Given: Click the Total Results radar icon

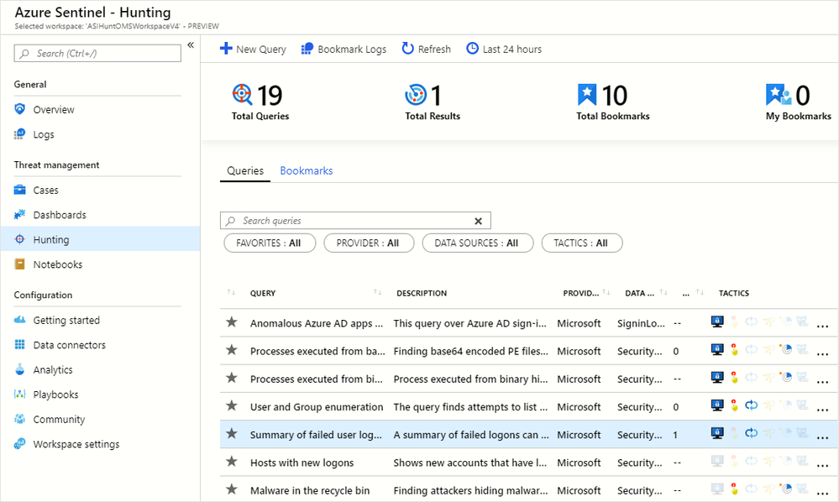Looking at the screenshot, I should tap(415, 95).
